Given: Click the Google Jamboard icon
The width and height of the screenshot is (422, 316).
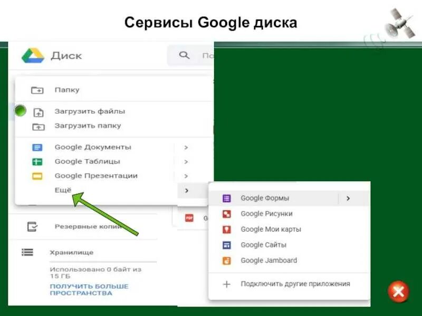Looking at the screenshot, I should pyautogui.click(x=227, y=260).
